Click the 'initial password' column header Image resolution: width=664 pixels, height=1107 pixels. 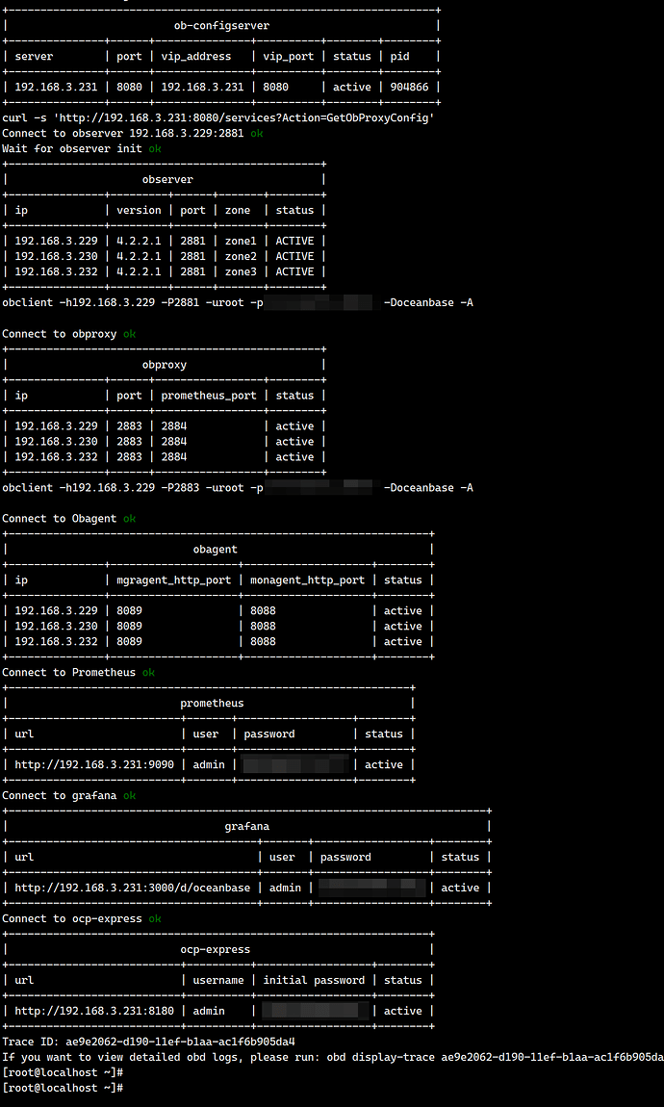(x=314, y=980)
